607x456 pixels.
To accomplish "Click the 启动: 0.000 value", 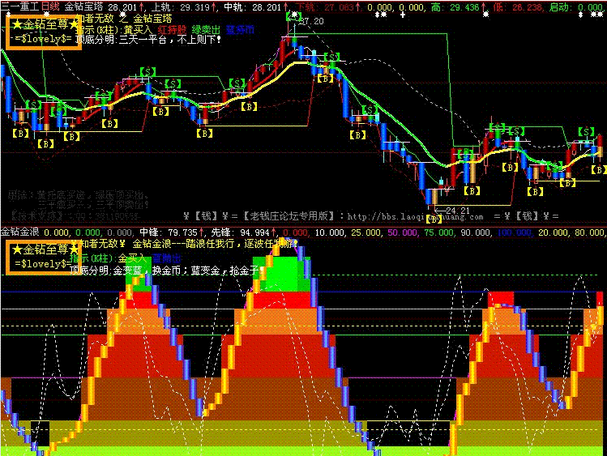I will [x=576, y=7].
